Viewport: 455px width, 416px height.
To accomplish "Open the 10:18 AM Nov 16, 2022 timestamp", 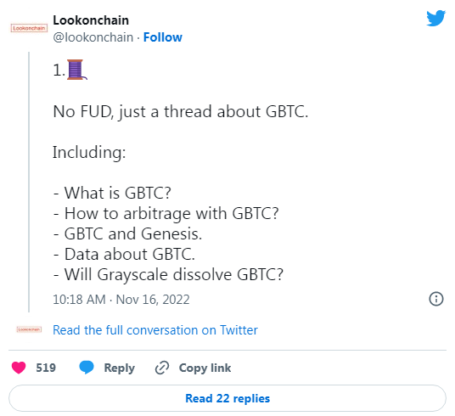I will (x=121, y=300).
